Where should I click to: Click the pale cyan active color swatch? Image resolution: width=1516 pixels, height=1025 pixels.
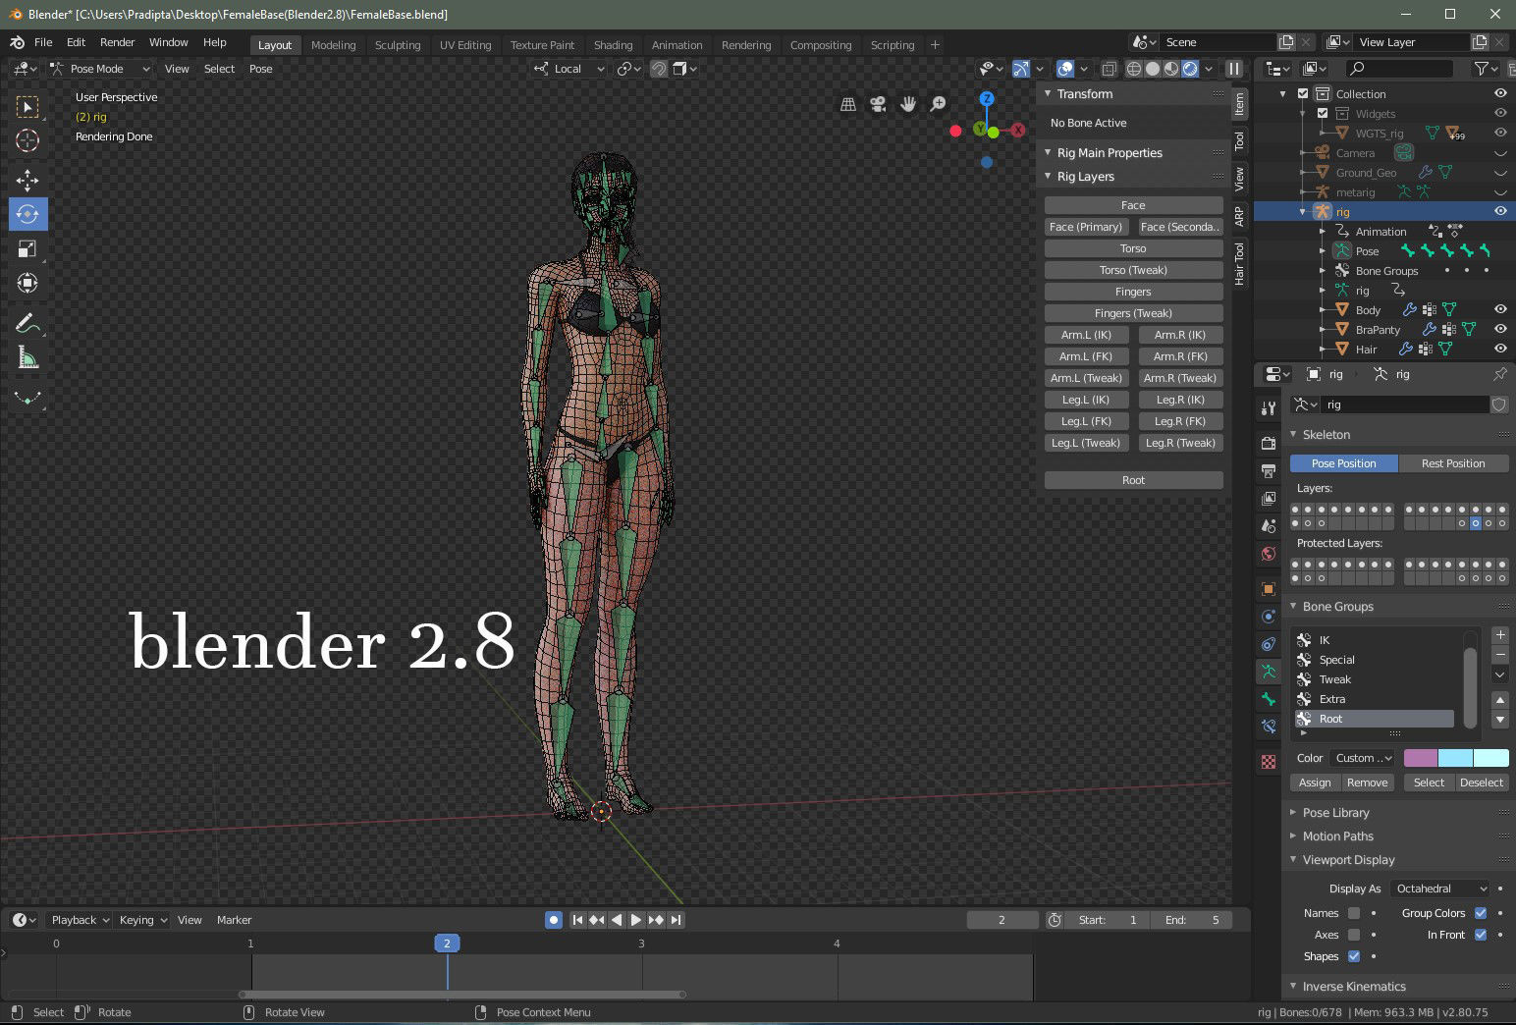pyautogui.click(x=1490, y=758)
